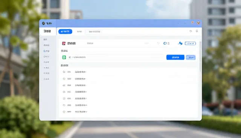Click the refresh icon near the toolbar's right end
This screenshot has width=241, height=138.
click(x=191, y=31)
